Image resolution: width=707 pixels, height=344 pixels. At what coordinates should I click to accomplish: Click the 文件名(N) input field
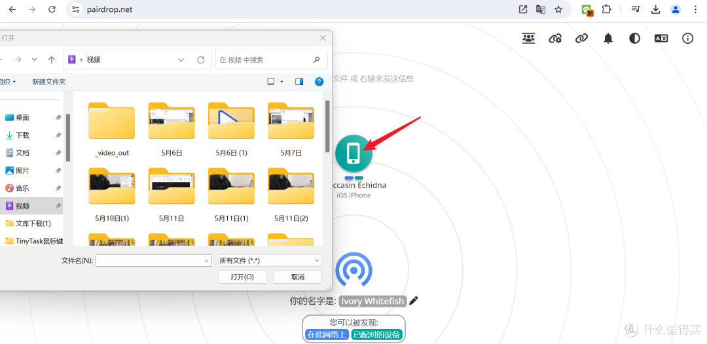[x=153, y=260]
